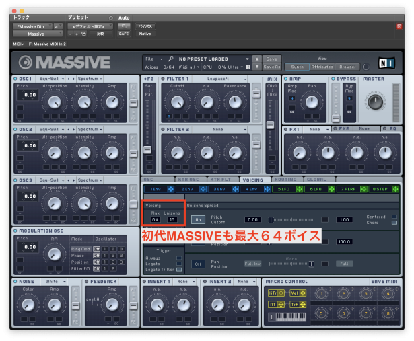Click the MASSIVE logo in the header

coord(65,63)
